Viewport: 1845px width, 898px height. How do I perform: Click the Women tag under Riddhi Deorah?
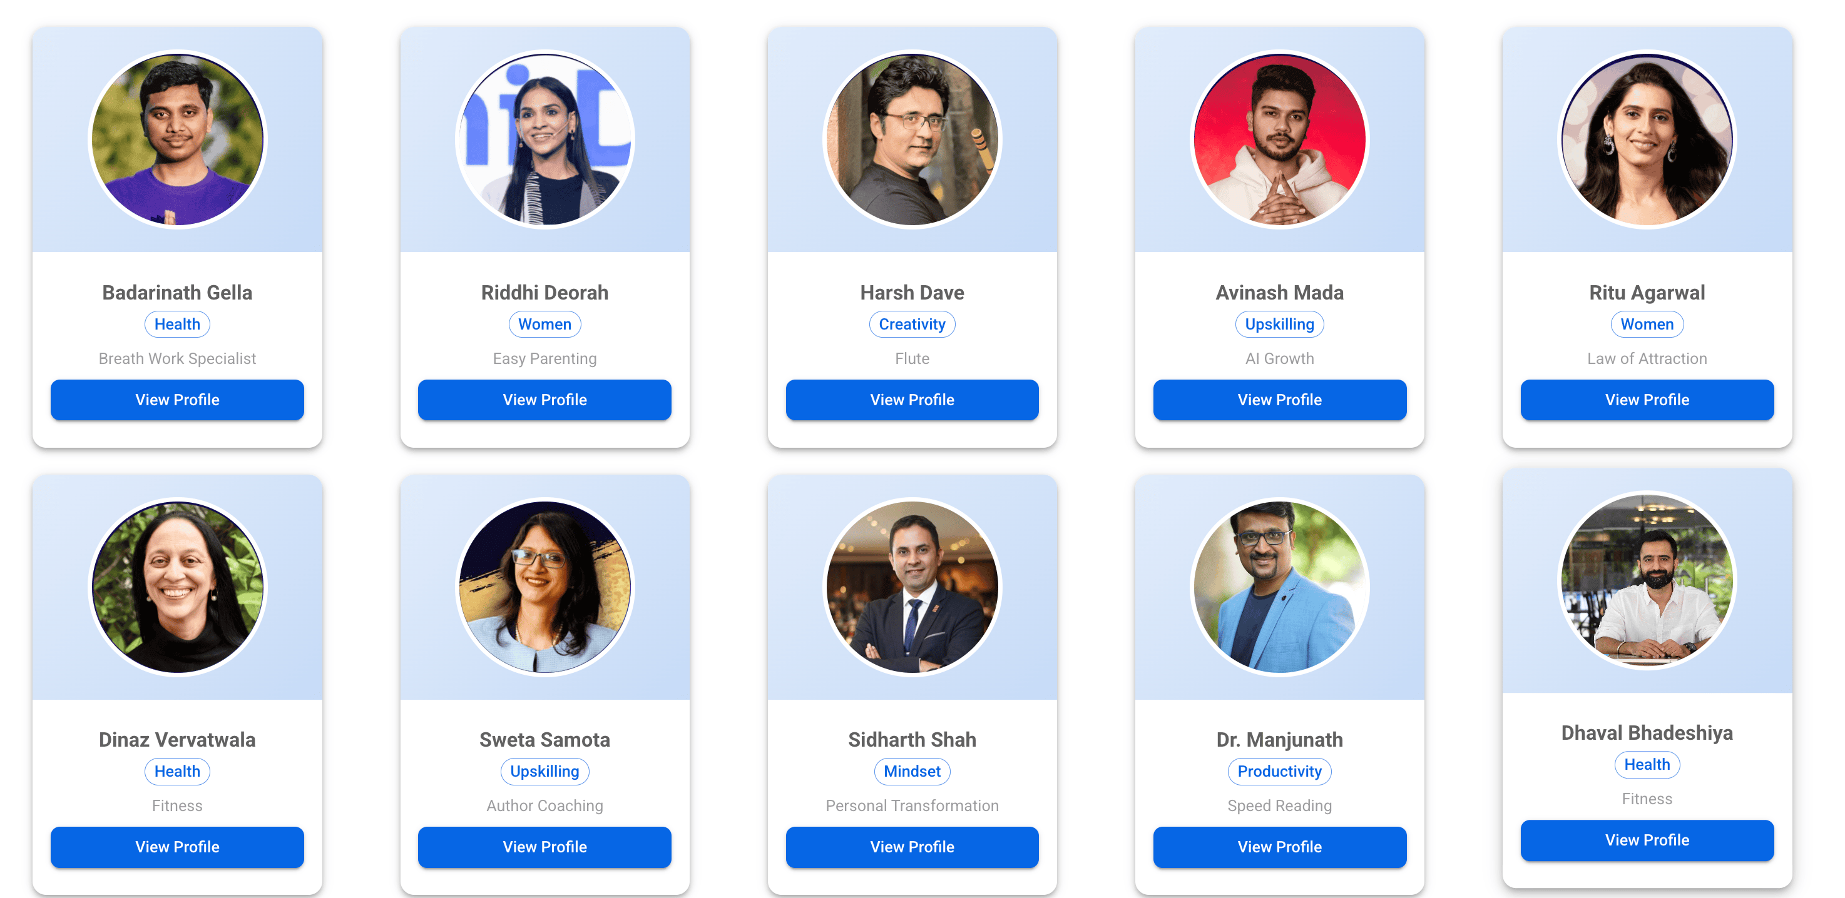(544, 324)
